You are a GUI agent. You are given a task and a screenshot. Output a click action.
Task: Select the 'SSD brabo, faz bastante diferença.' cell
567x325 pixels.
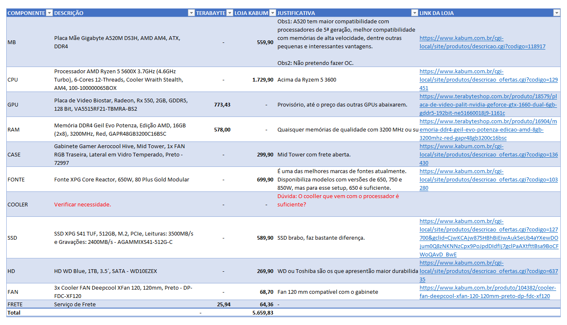coord(347,238)
